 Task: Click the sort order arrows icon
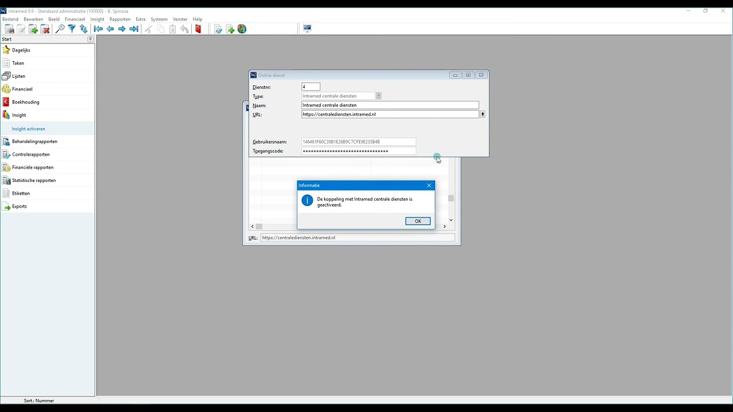coord(84,29)
